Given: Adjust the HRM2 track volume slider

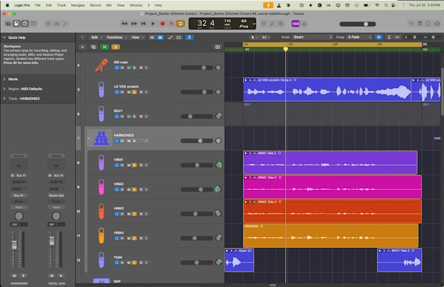Looking at the screenshot, I should click(197, 189).
